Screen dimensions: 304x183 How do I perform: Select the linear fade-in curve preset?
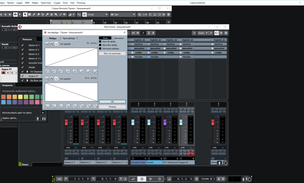68,71
